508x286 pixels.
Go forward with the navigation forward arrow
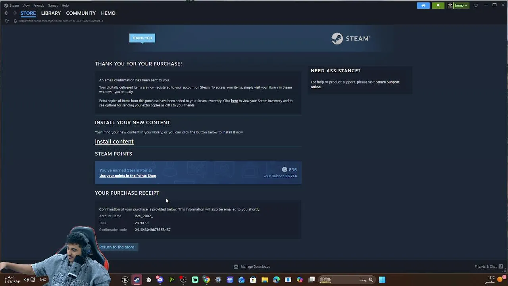click(15, 13)
